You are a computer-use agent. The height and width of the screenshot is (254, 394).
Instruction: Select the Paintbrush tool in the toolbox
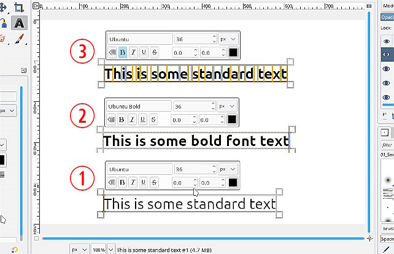(x=19, y=39)
